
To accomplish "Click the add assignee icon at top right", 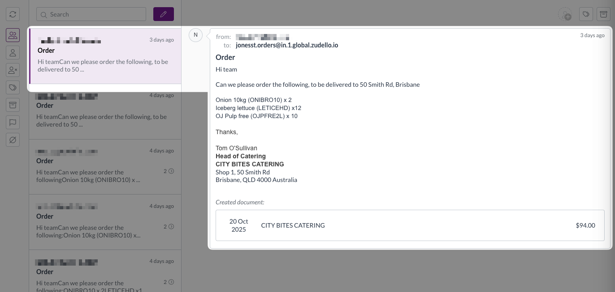I will [565, 14].
